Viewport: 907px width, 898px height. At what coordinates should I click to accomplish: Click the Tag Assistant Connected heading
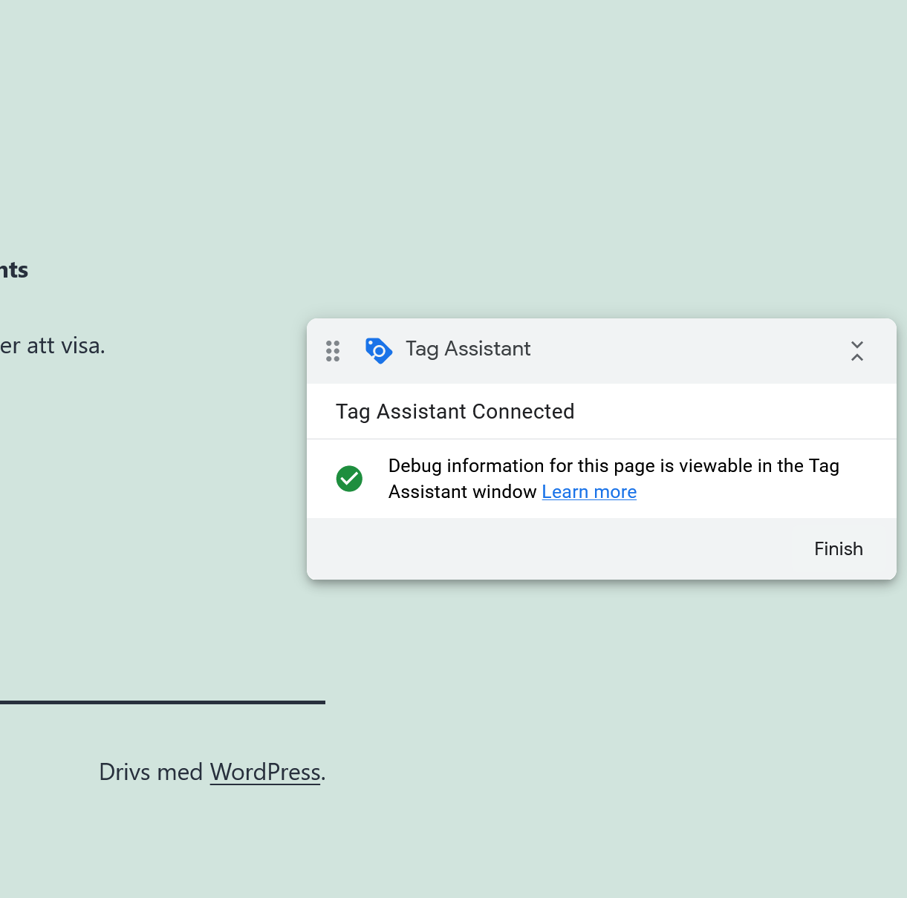455,412
